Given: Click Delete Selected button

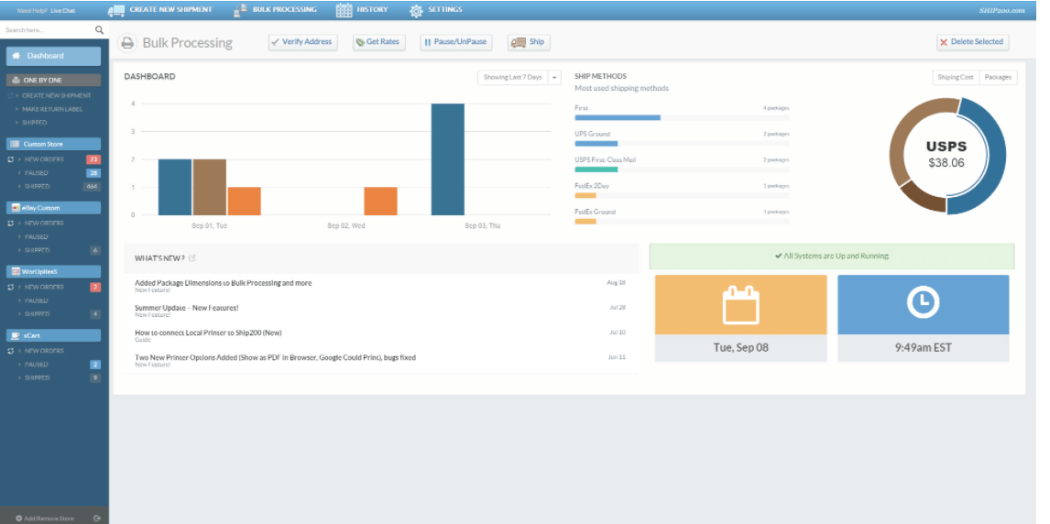Looking at the screenshot, I should coord(972,42).
